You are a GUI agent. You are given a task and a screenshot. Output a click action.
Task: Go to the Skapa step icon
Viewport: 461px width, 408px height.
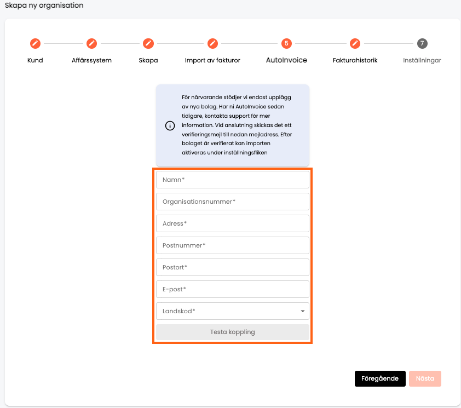click(148, 43)
